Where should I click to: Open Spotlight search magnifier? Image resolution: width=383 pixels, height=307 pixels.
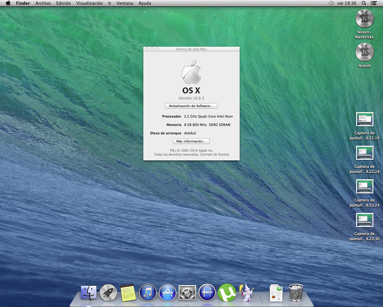[x=364, y=3]
